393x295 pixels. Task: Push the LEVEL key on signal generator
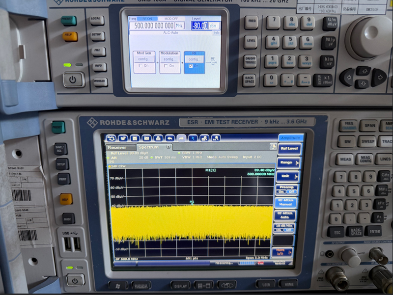pyautogui.click(x=251, y=42)
